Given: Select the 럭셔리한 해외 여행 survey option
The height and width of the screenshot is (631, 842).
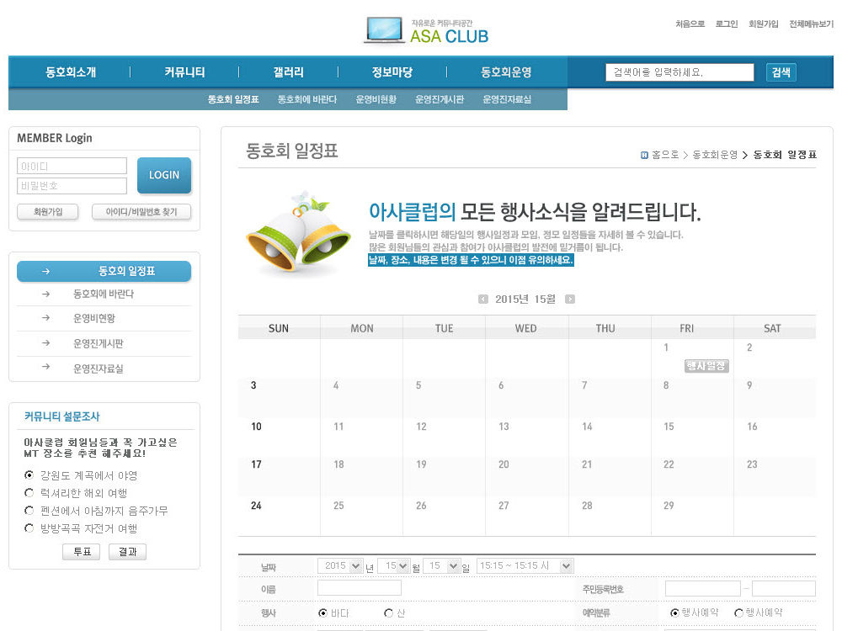Looking at the screenshot, I should click(29, 493).
